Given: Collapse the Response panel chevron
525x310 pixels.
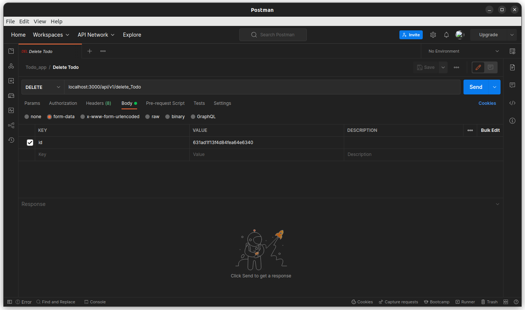Looking at the screenshot, I should coord(498,204).
